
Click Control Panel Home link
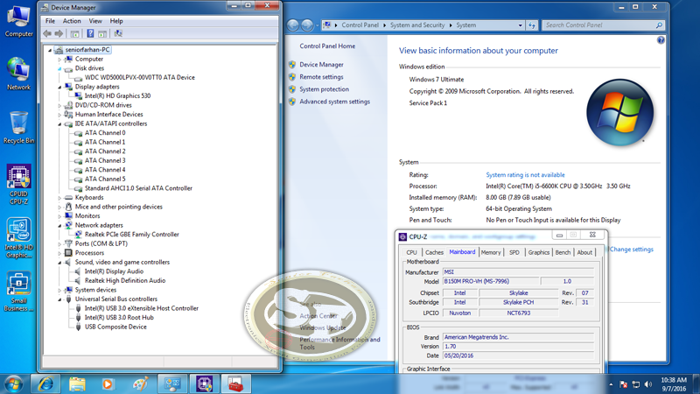[x=327, y=46]
